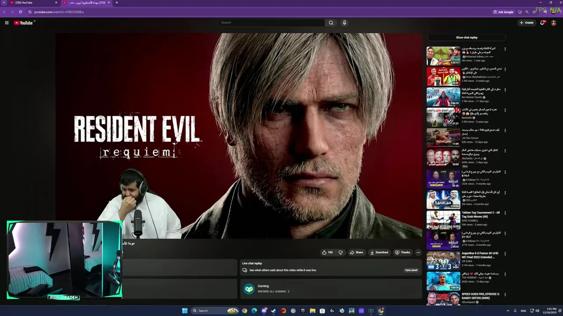Open the network and volume tray icons

(x=534, y=311)
